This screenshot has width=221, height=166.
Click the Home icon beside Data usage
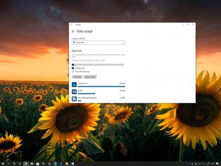pyautogui.click(x=73, y=31)
